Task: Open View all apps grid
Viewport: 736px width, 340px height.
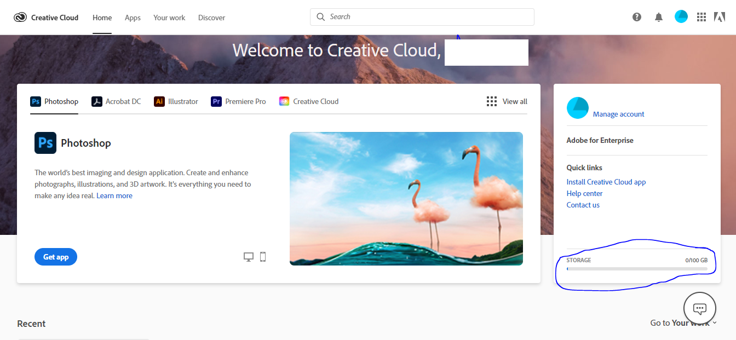Action: coord(507,101)
